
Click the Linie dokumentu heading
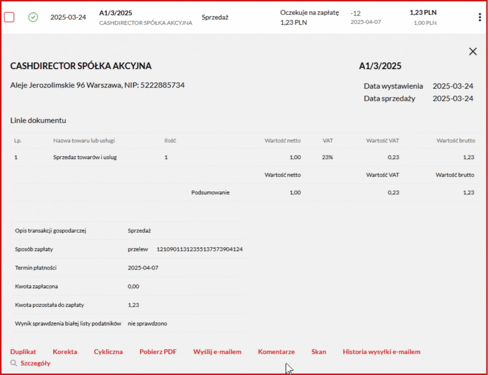pos(38,120)
